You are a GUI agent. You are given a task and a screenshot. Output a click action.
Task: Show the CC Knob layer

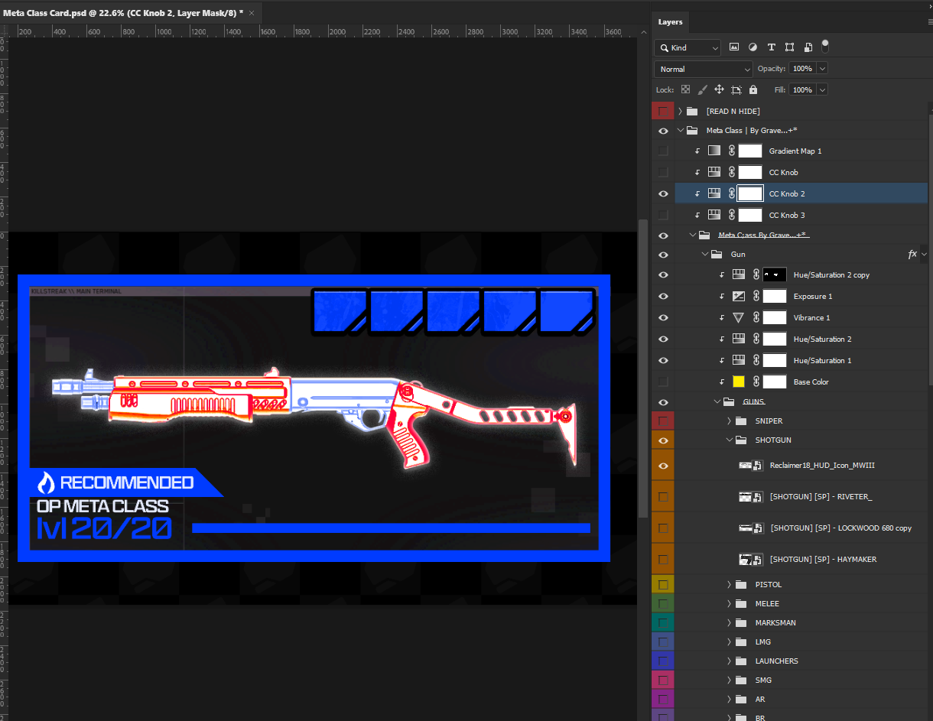pos(663,172)
